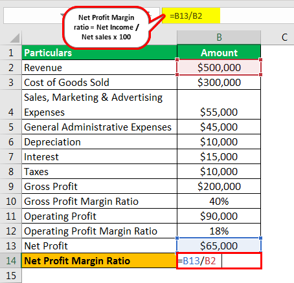This screenshot has height=283, width=294.
Task: Select the $15,000 interest cell
Action: [219, 156]
